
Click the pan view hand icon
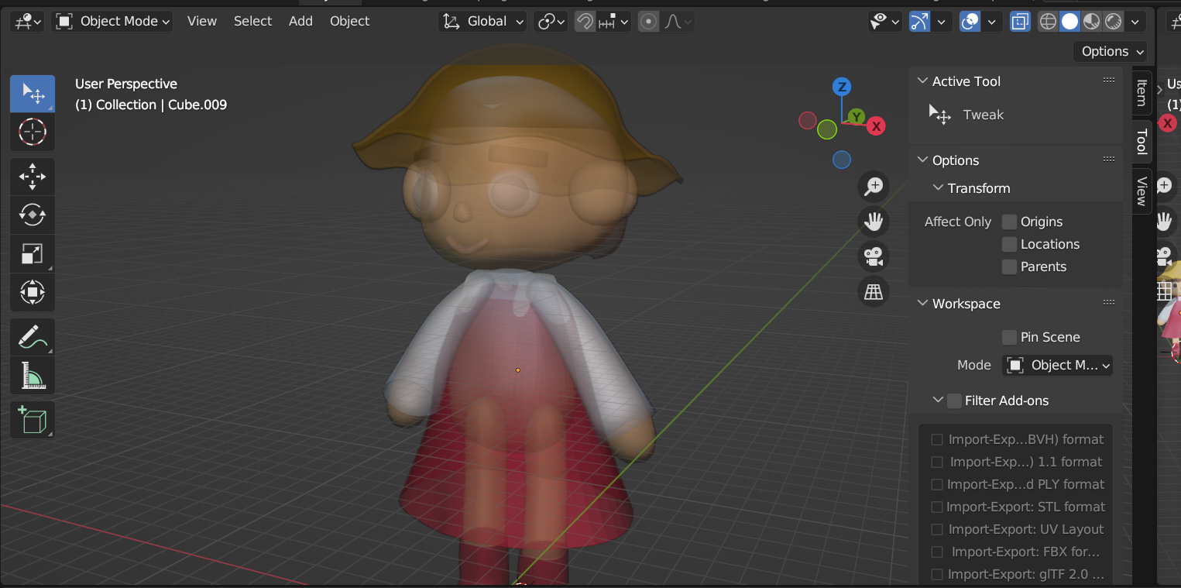pos(874,222)
